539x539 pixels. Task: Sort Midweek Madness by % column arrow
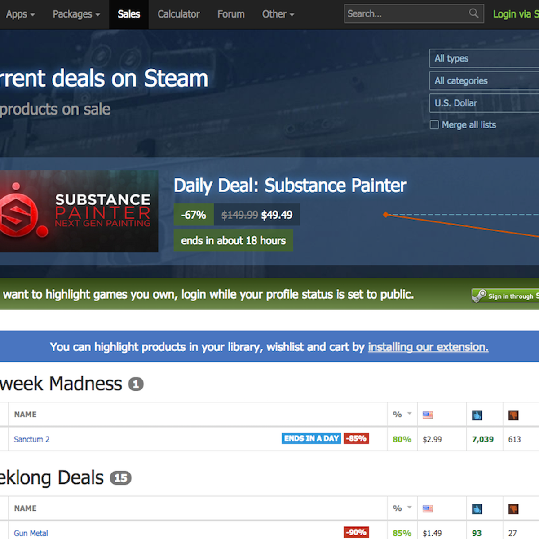click(x=409, y=414)
